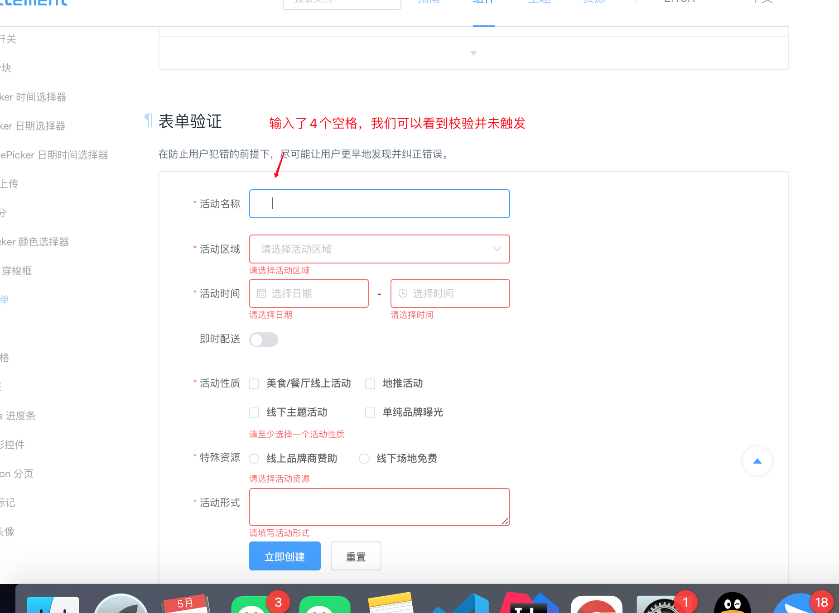839x613 pixels.
Task: Click the 特殊资源 field label
Action: (x=220, y=457)
